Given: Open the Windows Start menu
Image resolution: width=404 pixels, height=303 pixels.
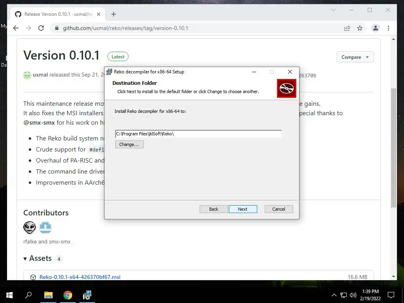Looking at the screenshot, I should pos(9,295).
